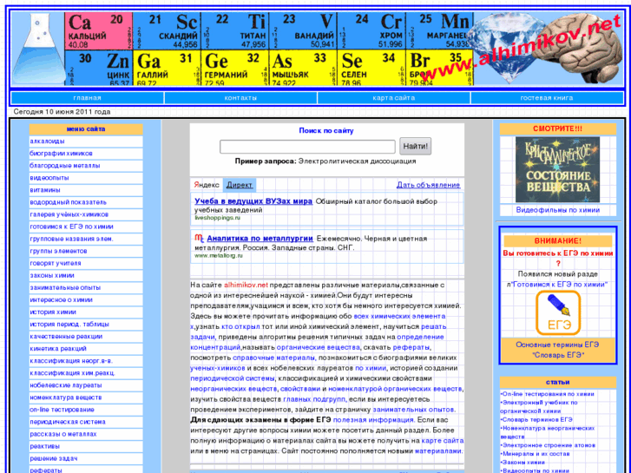This screenshot has width=631, height=473.
Task: Open the Кристаллическое состояние вещества video thumbnail
Action: click(557, 169)
